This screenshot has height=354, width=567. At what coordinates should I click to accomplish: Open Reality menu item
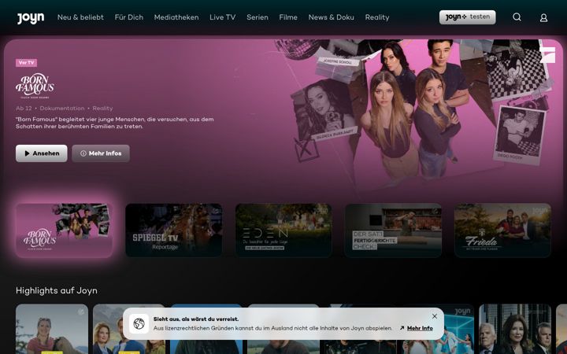click(376, 17)
